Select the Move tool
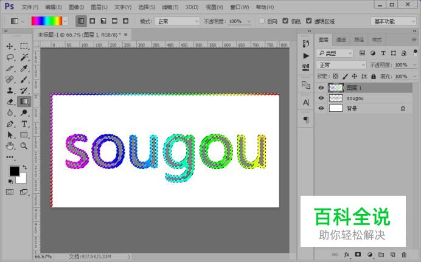 pyautogui.click(x=10, y=46)
